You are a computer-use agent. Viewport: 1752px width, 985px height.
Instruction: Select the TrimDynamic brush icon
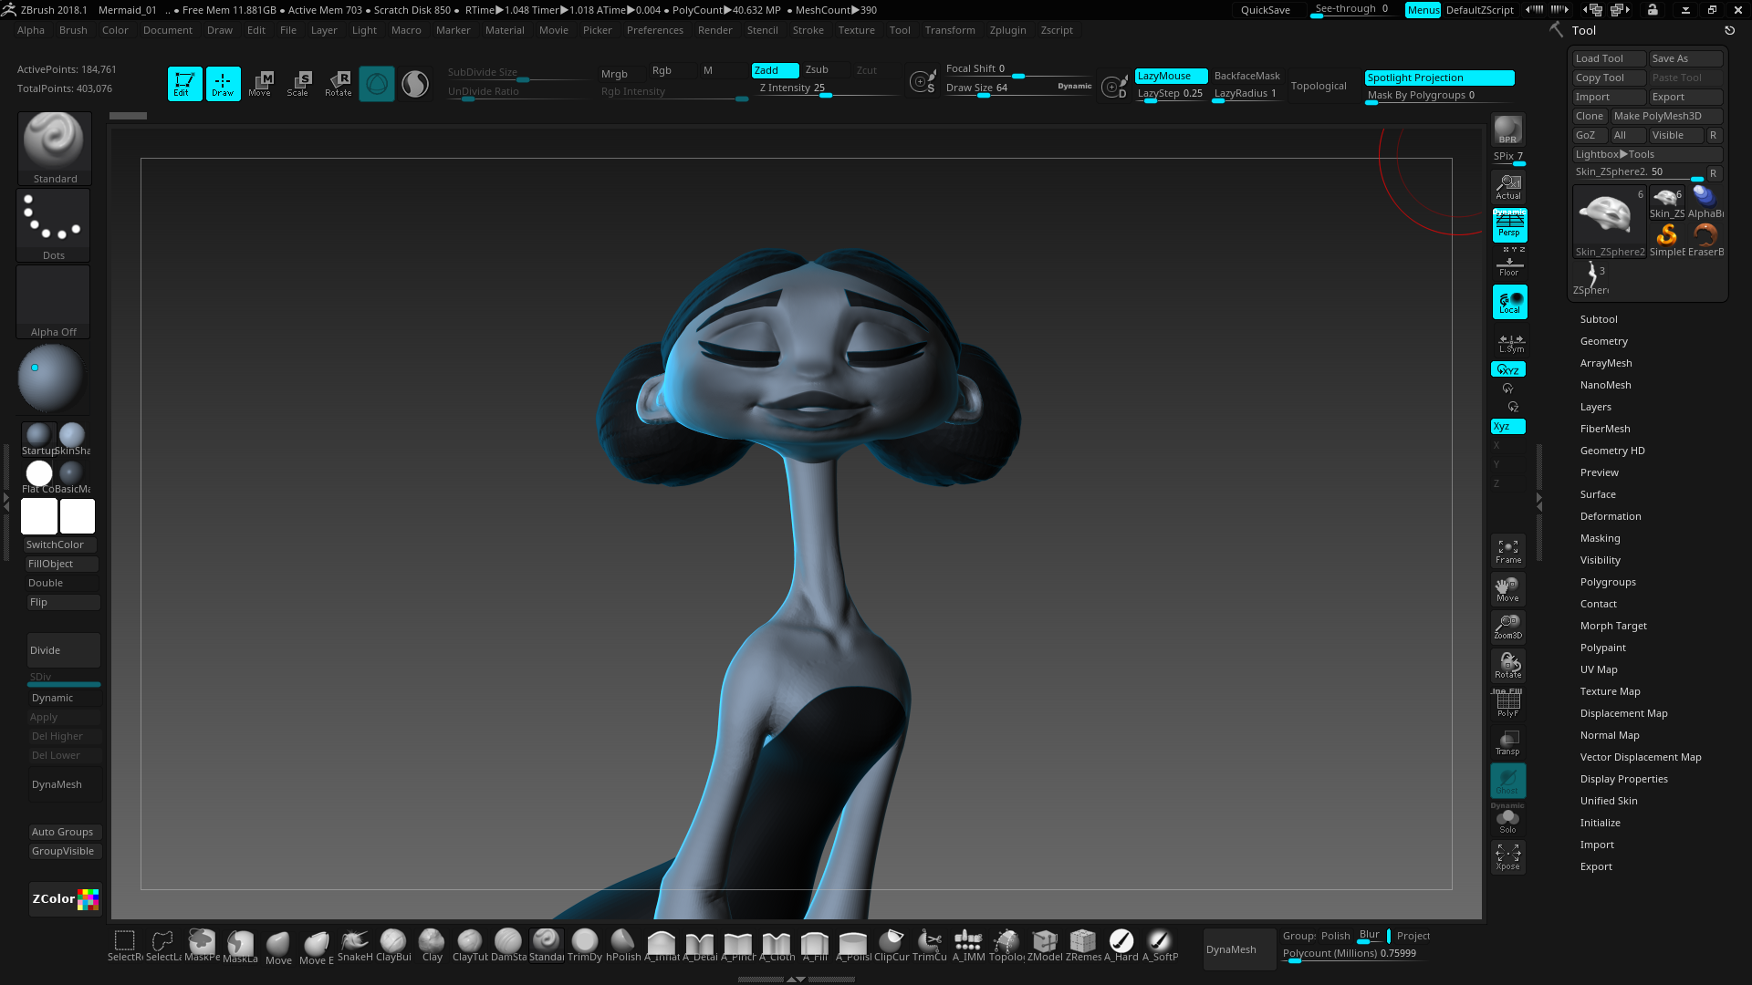click(x=585, y=946)
